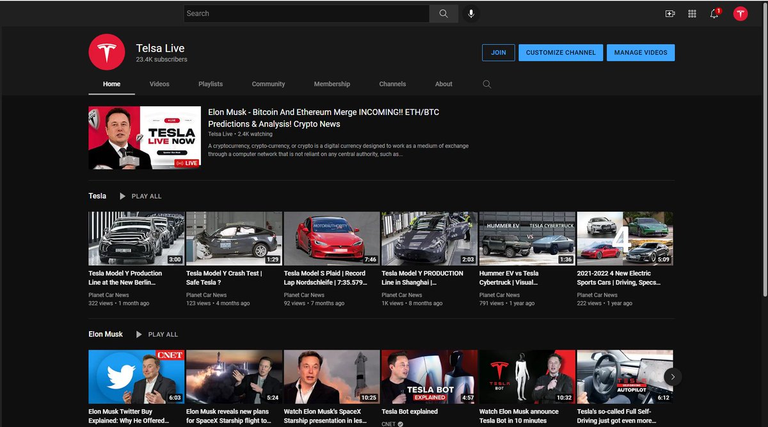Open the Playlists tab
This screenshot has height=427, width=768.
(x=211, y=84)
